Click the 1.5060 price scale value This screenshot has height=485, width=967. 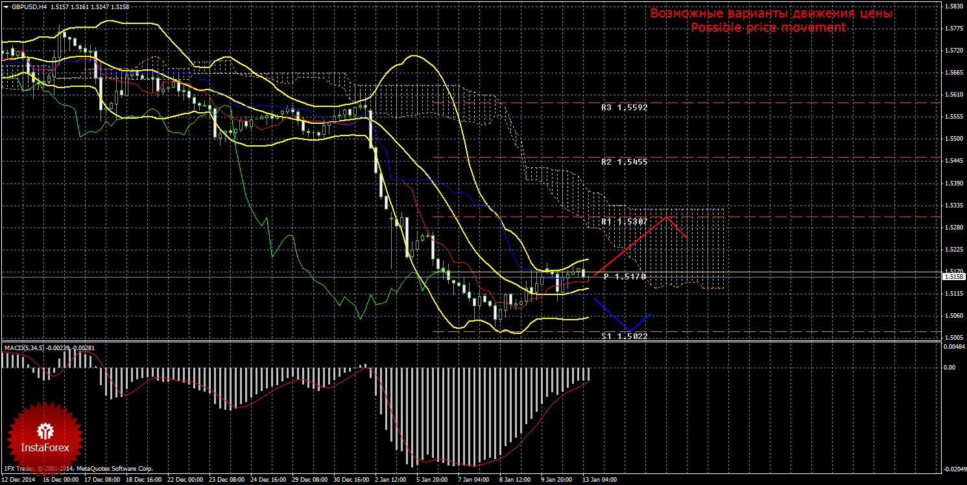click(953, 316)
